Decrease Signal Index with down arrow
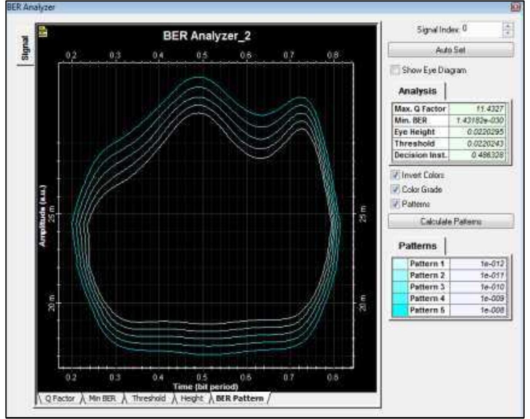 coord(508,33)
